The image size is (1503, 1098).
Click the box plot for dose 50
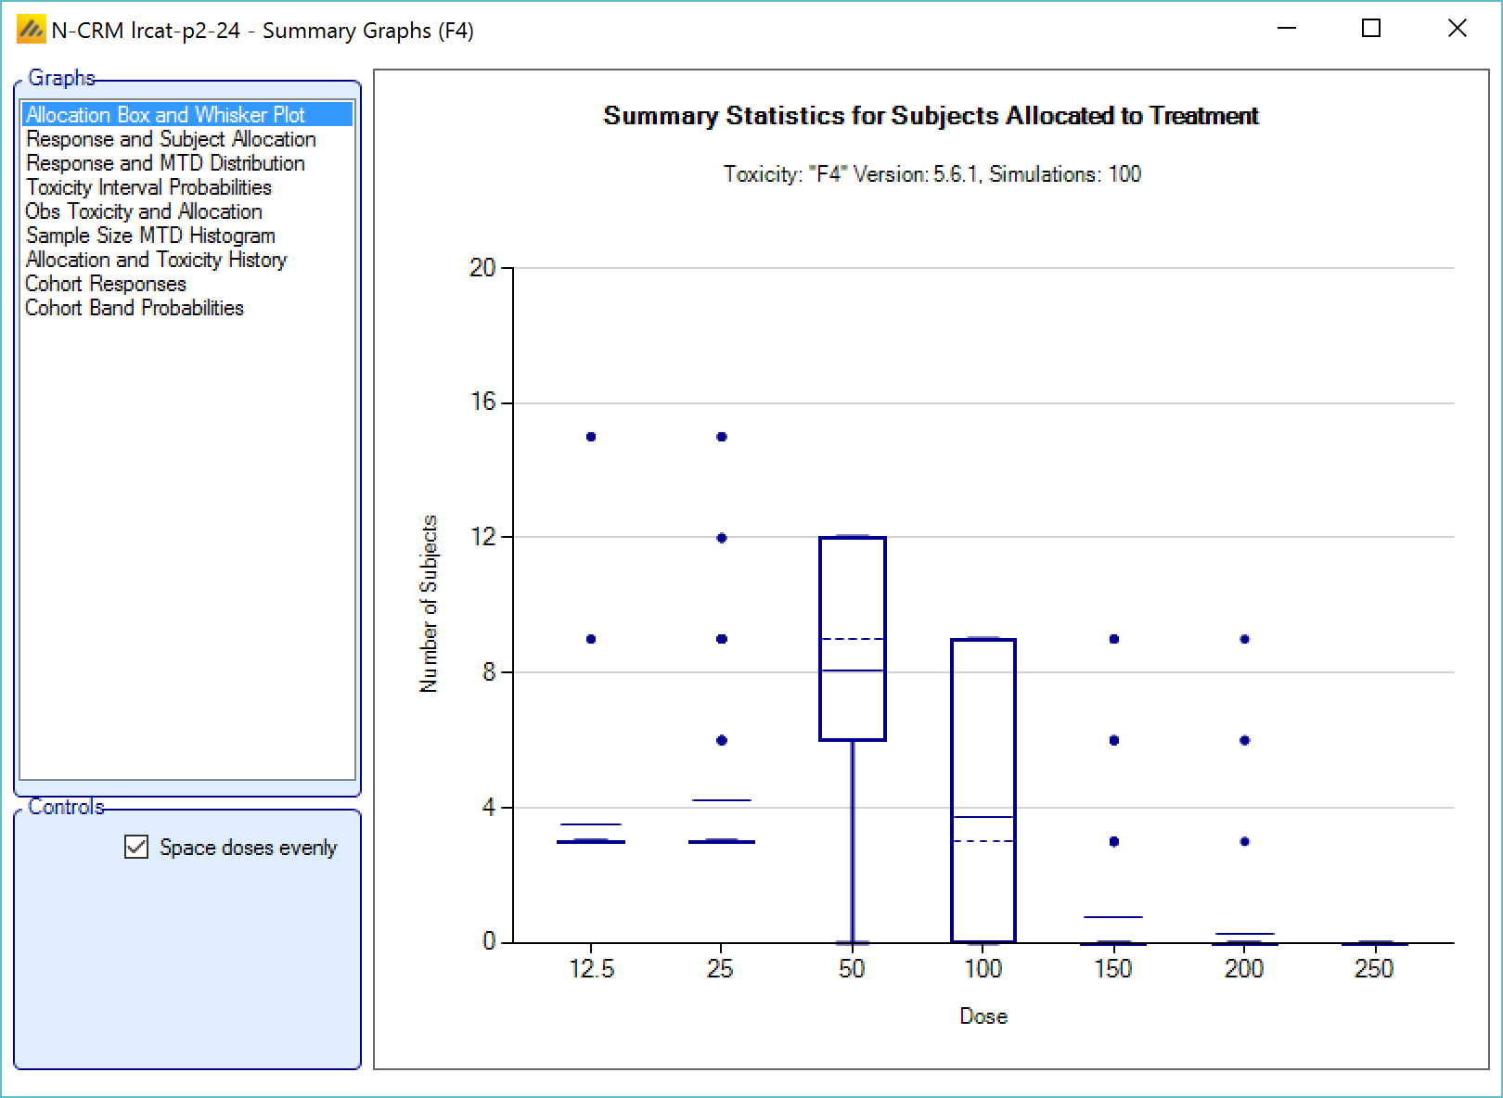(x=853, y=638)
